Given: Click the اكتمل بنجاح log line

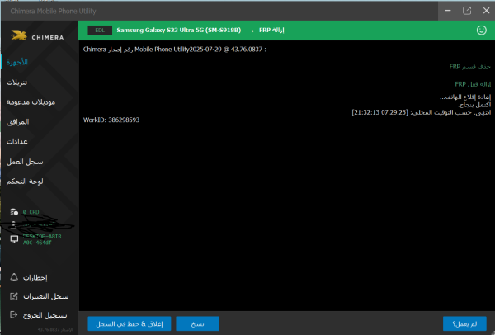Looking at the screenshot, I should click(x=474, y=105).
